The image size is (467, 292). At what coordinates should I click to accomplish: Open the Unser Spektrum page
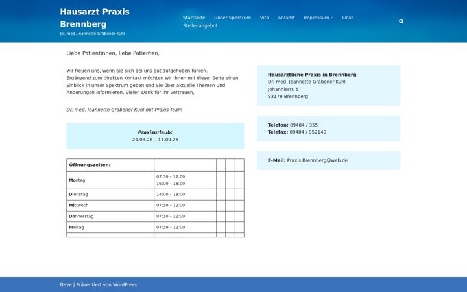(232, 18)
